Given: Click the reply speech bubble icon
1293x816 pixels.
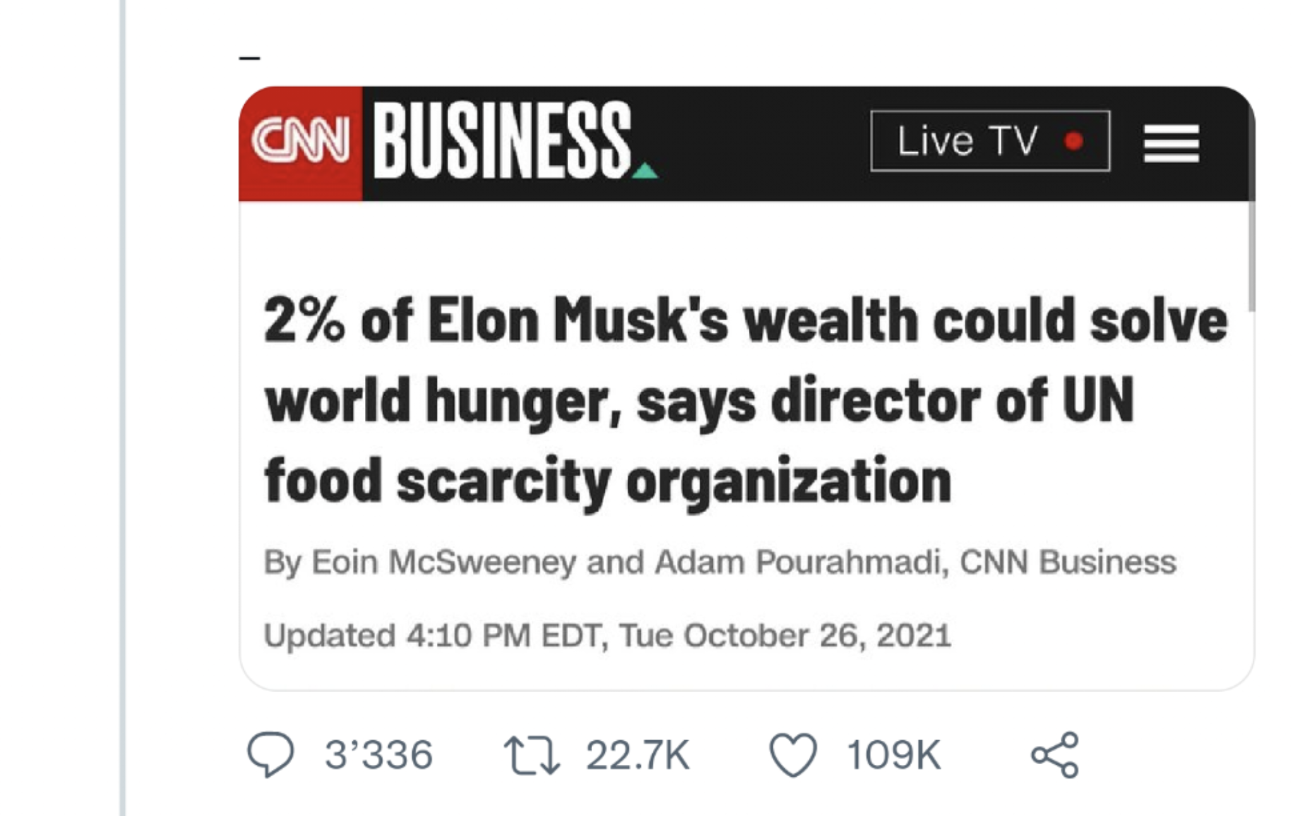Looking at the screenshot, I should [x=270, y=754].
